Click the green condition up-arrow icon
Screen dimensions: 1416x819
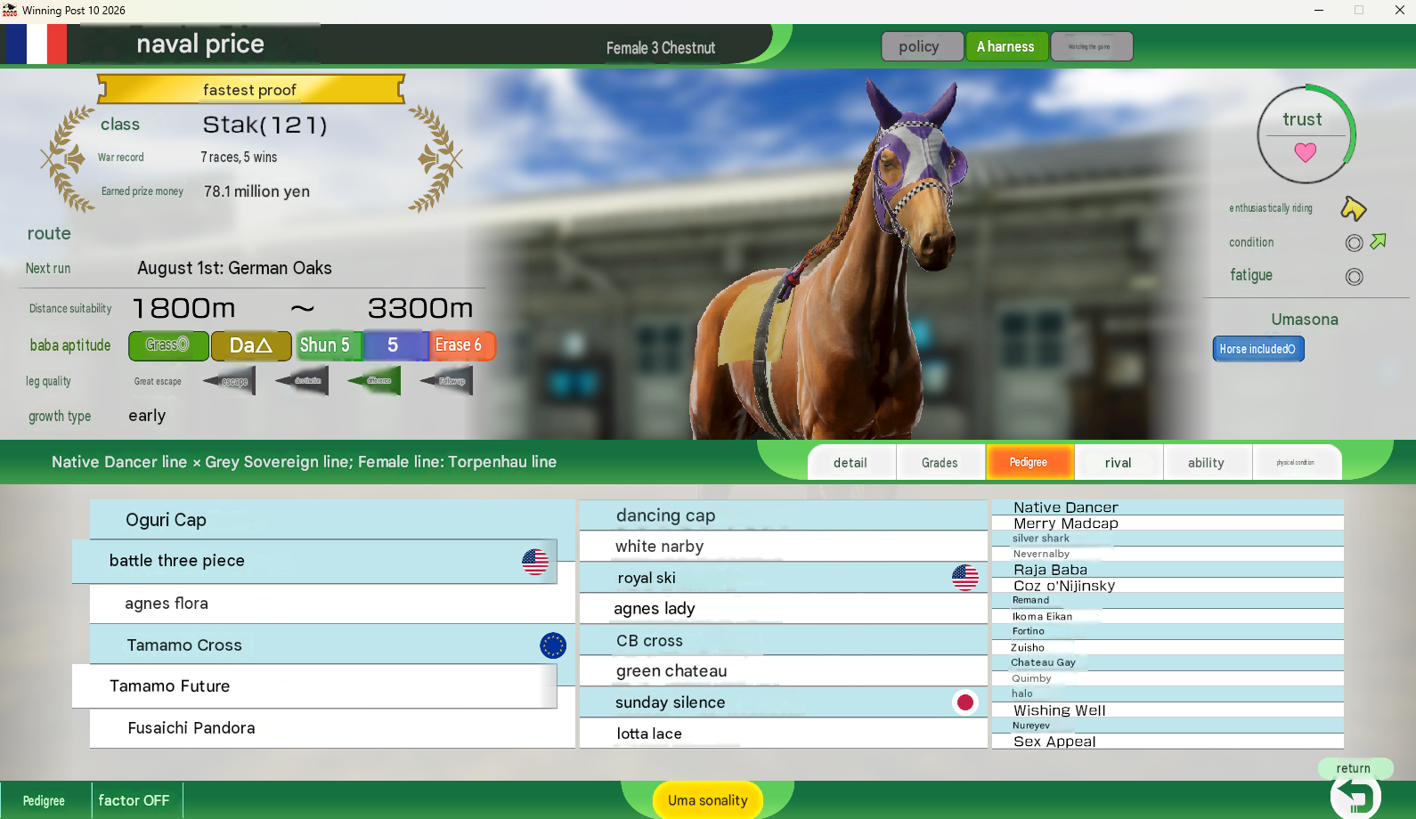point(1379,241)
